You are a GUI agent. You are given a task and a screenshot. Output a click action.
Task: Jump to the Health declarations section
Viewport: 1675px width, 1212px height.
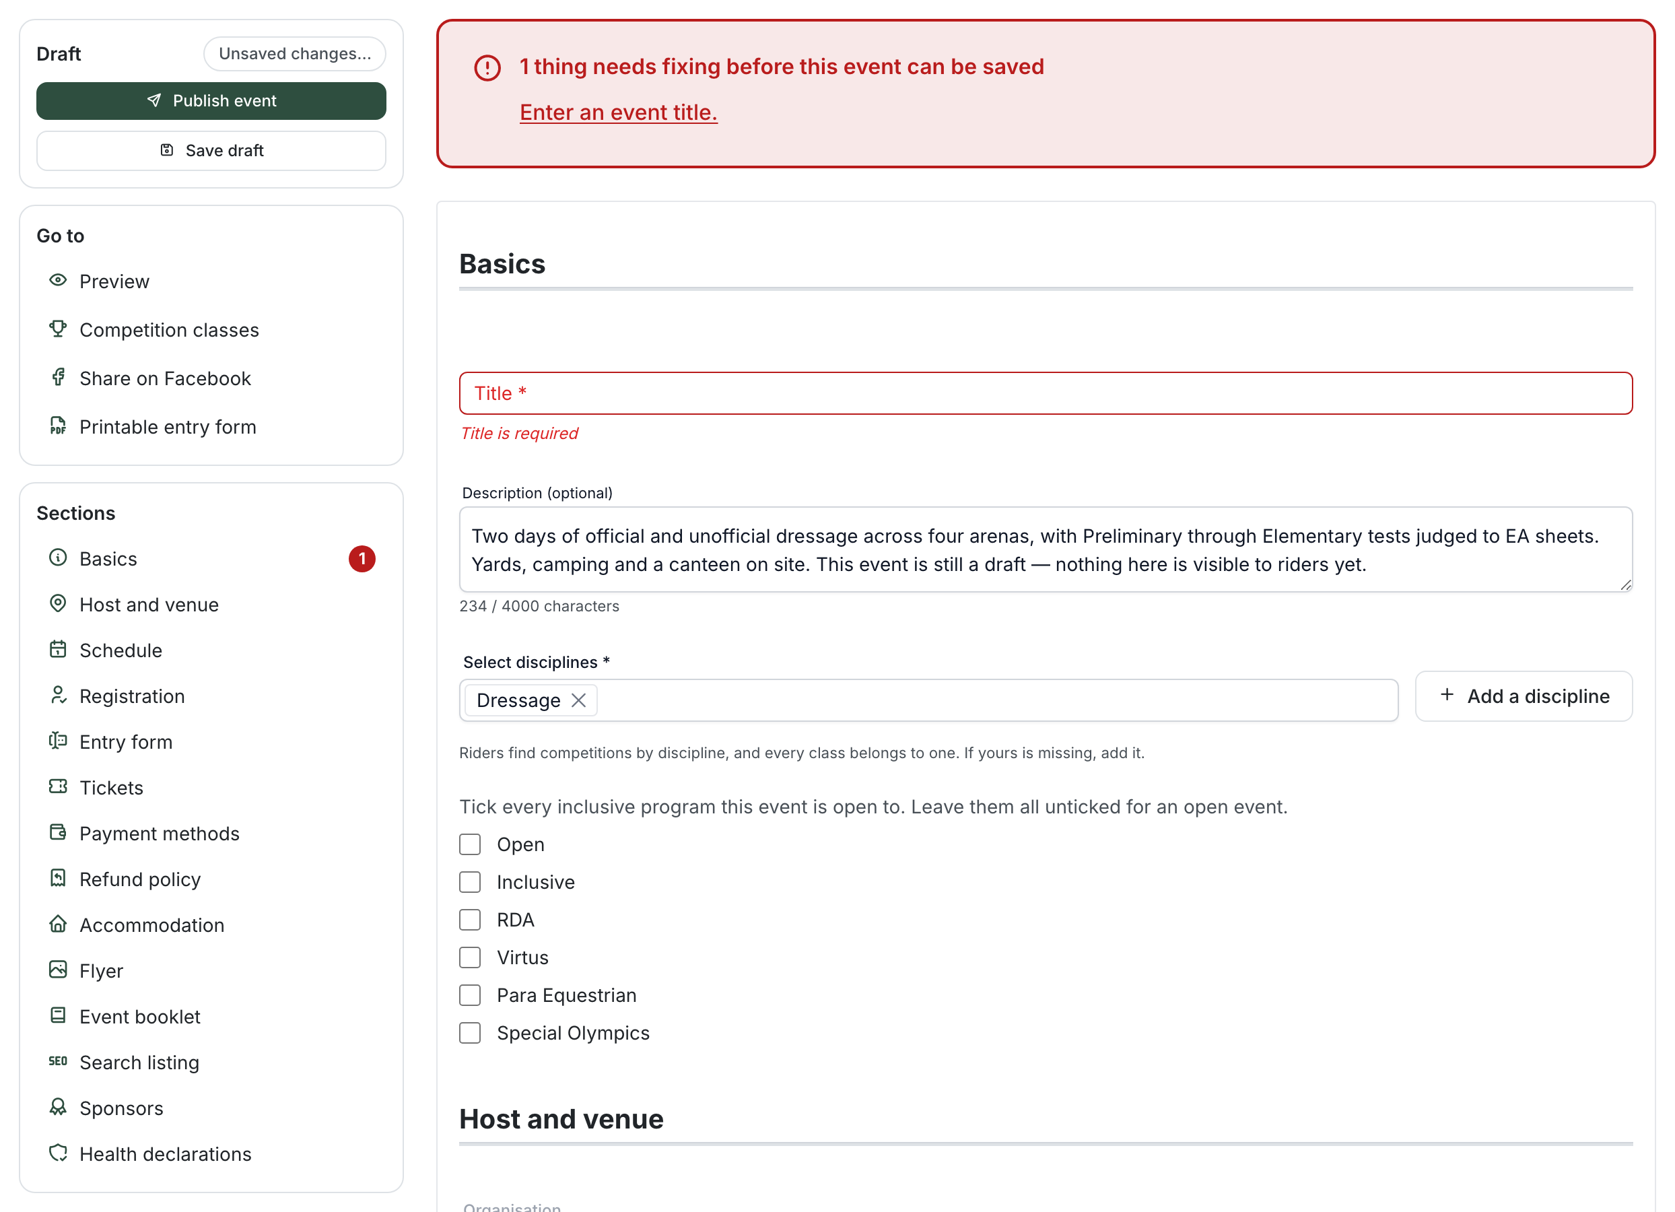tap(211, 1153)
